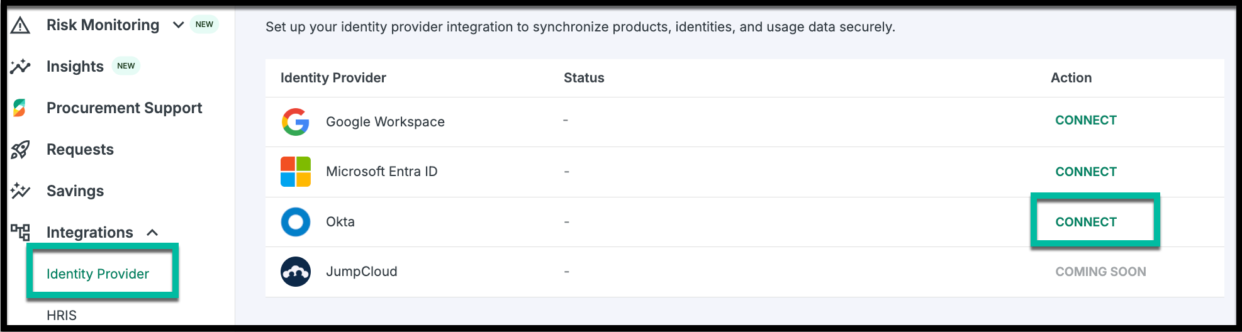
Task: Open Procurement Support from sidebar
Action: click(x=124, y=108)
